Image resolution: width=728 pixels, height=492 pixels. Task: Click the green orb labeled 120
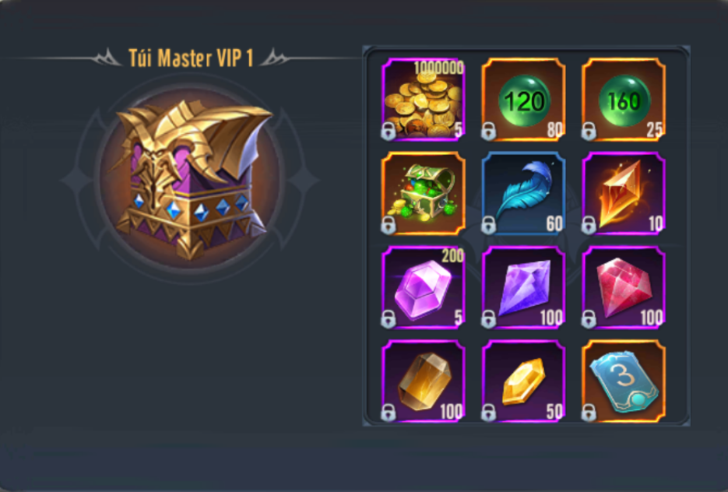[x=523, y=100]
